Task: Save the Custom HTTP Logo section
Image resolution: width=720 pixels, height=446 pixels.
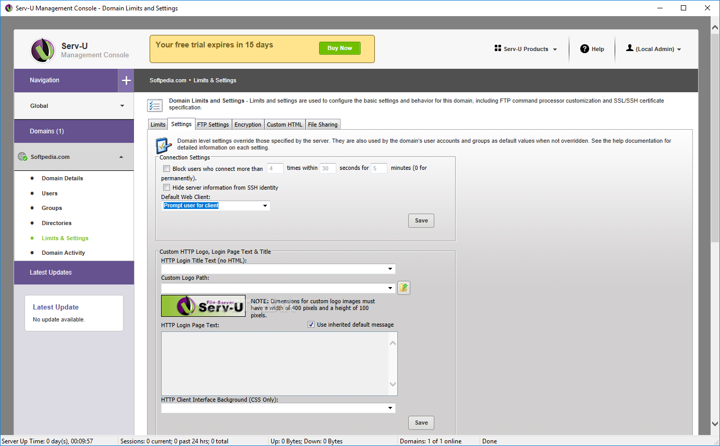Action: point(421,423)
